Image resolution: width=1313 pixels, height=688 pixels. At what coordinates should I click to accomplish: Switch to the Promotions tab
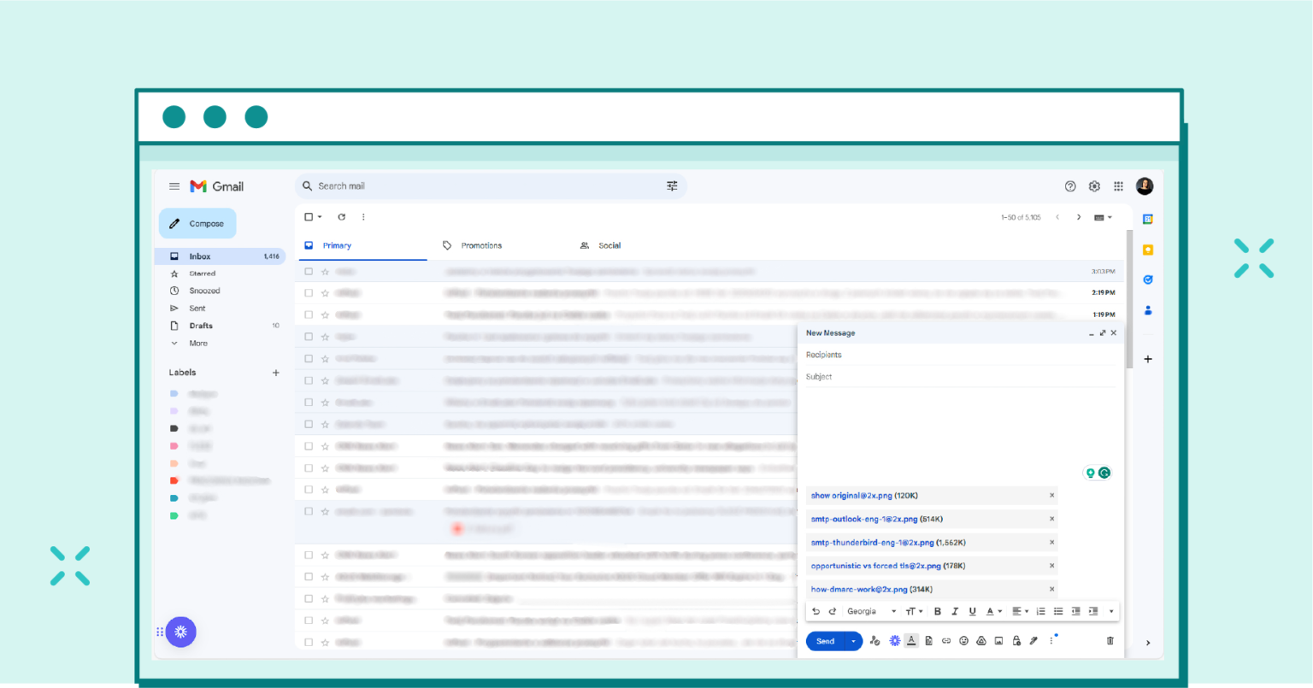click(481, 245)
